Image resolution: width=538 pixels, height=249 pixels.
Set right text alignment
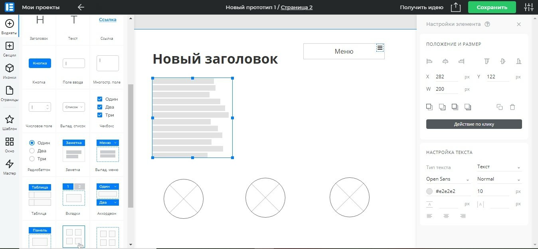(463, 216)
